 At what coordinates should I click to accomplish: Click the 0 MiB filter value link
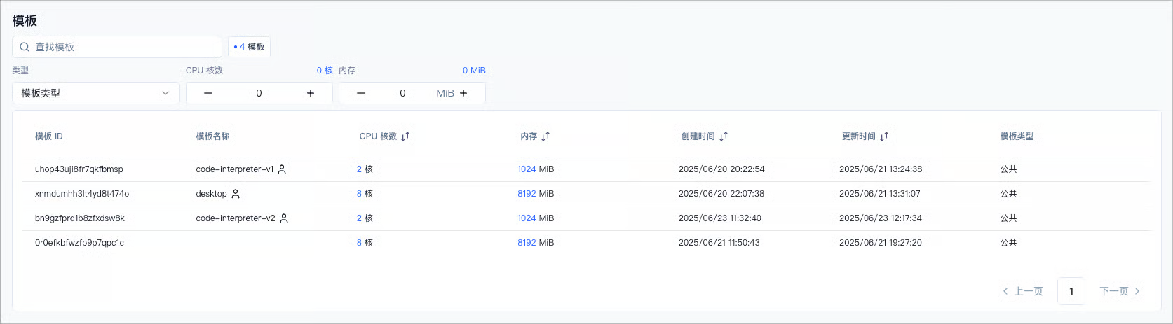point(474,71)
